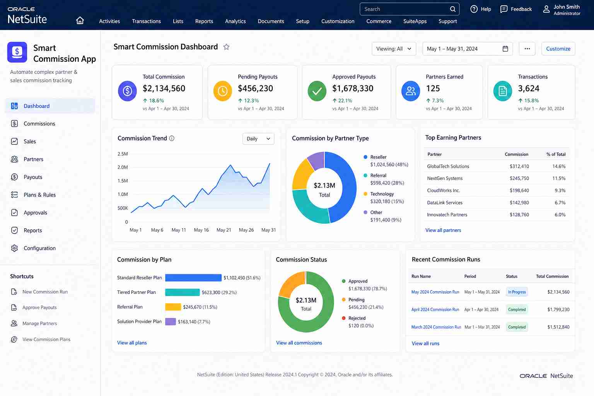The image size is (594, 396).
Task: Click the Partners sidebar icon
Action: (x=14, y=159)
